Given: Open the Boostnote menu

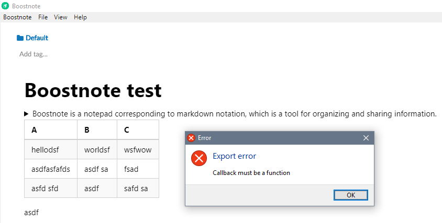Looking at the screenshot, I should pyautogui.click(x=17, y=17).
